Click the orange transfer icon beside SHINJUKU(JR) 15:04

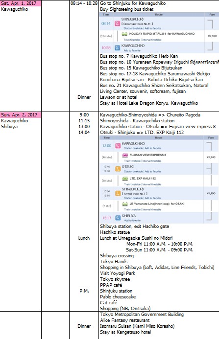118,193
